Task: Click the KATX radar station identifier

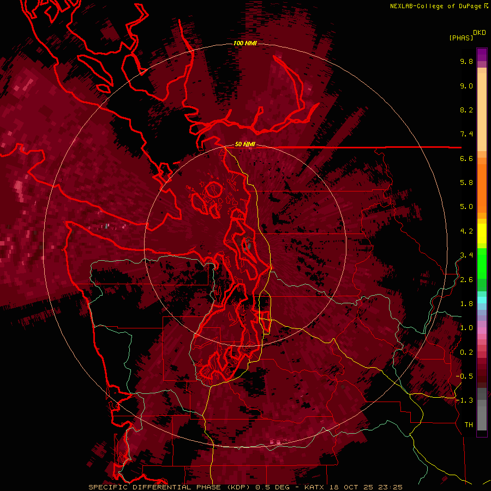Action: (315, 487)
